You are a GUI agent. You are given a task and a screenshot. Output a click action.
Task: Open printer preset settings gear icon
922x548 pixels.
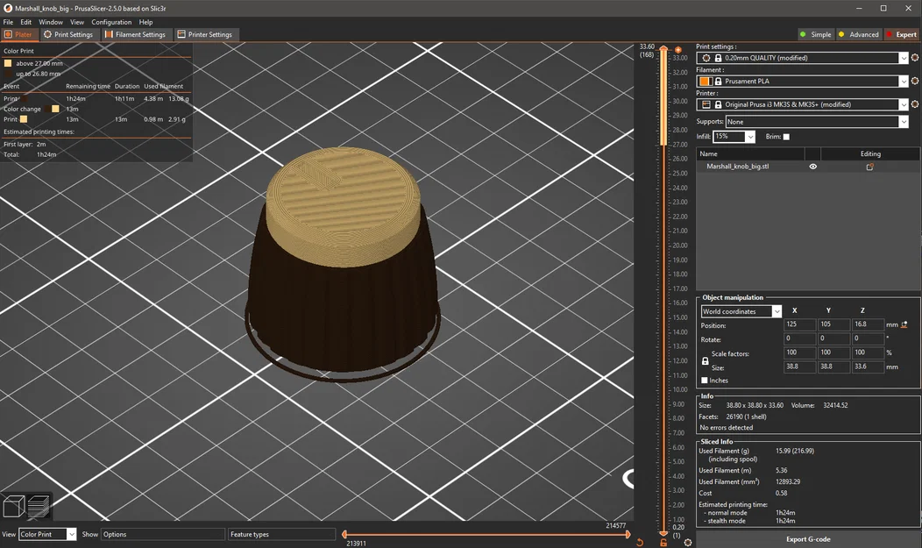coord(915,104)
